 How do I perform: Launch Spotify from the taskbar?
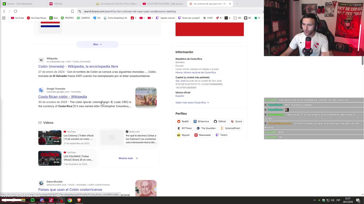point(32,200)
